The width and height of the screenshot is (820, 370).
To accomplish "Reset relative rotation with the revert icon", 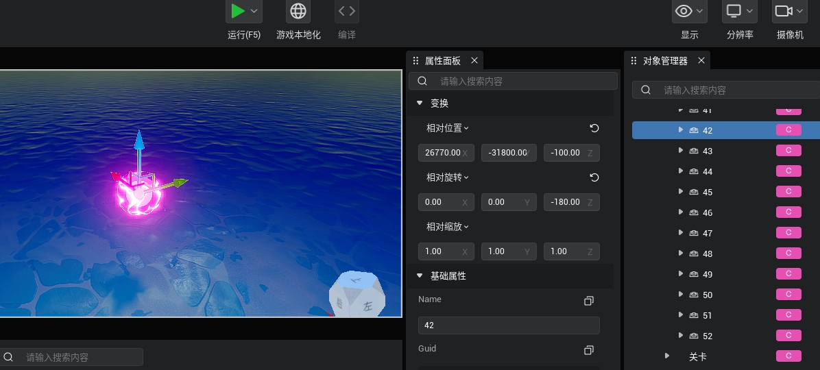I will 594,177.
